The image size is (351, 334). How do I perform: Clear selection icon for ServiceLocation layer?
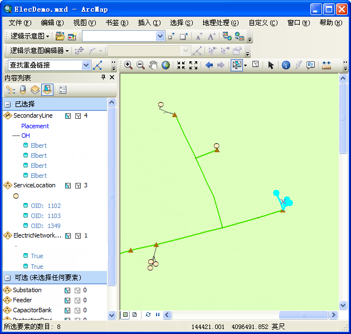pyautogui.click(x=78, y=186)
